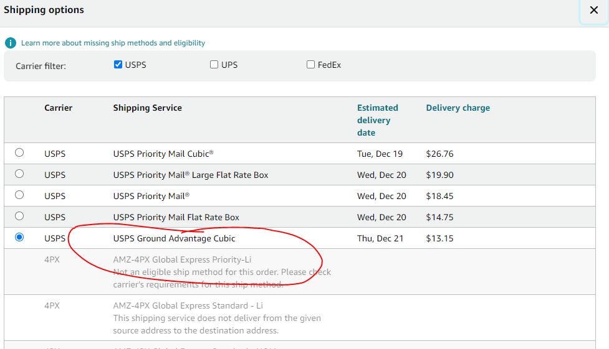Click the USPS Ground Advantage Cubic service name
Viewport: 609px width, 349px height.
point(174,238)
